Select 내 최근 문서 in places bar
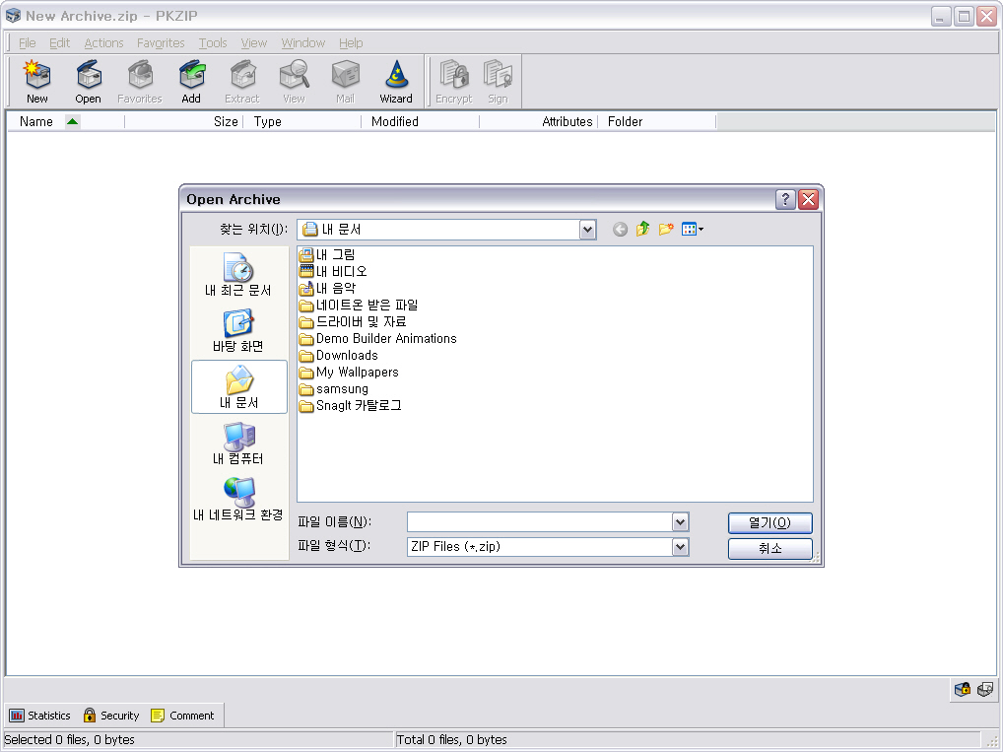Viewport: 1003px width, 752px height. tap(238, 275)
